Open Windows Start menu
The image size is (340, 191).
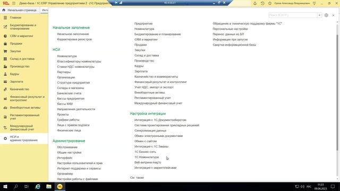(x=5, y=186)
